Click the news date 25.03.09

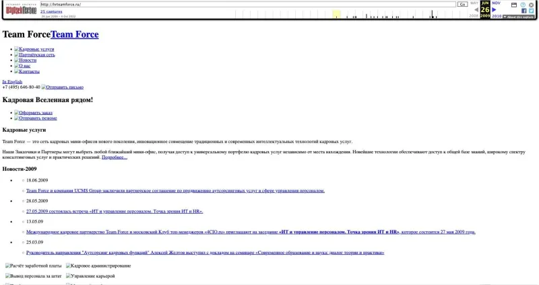click(x=35, y=242)
